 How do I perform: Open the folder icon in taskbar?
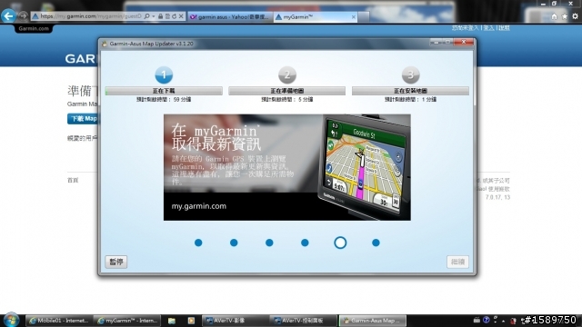[x=172, y=321]
